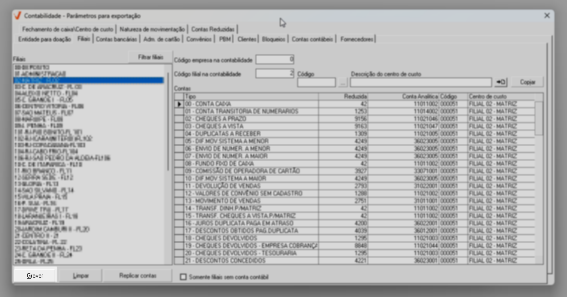Select row '16 - JUROS DUPLICATA PAGA EM ATRASO'
Screen dimensions: 567x297
pyautogui.click(x=354, y=223)
